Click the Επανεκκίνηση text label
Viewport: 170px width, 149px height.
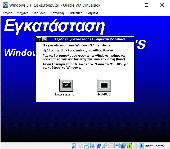[66, 94]
